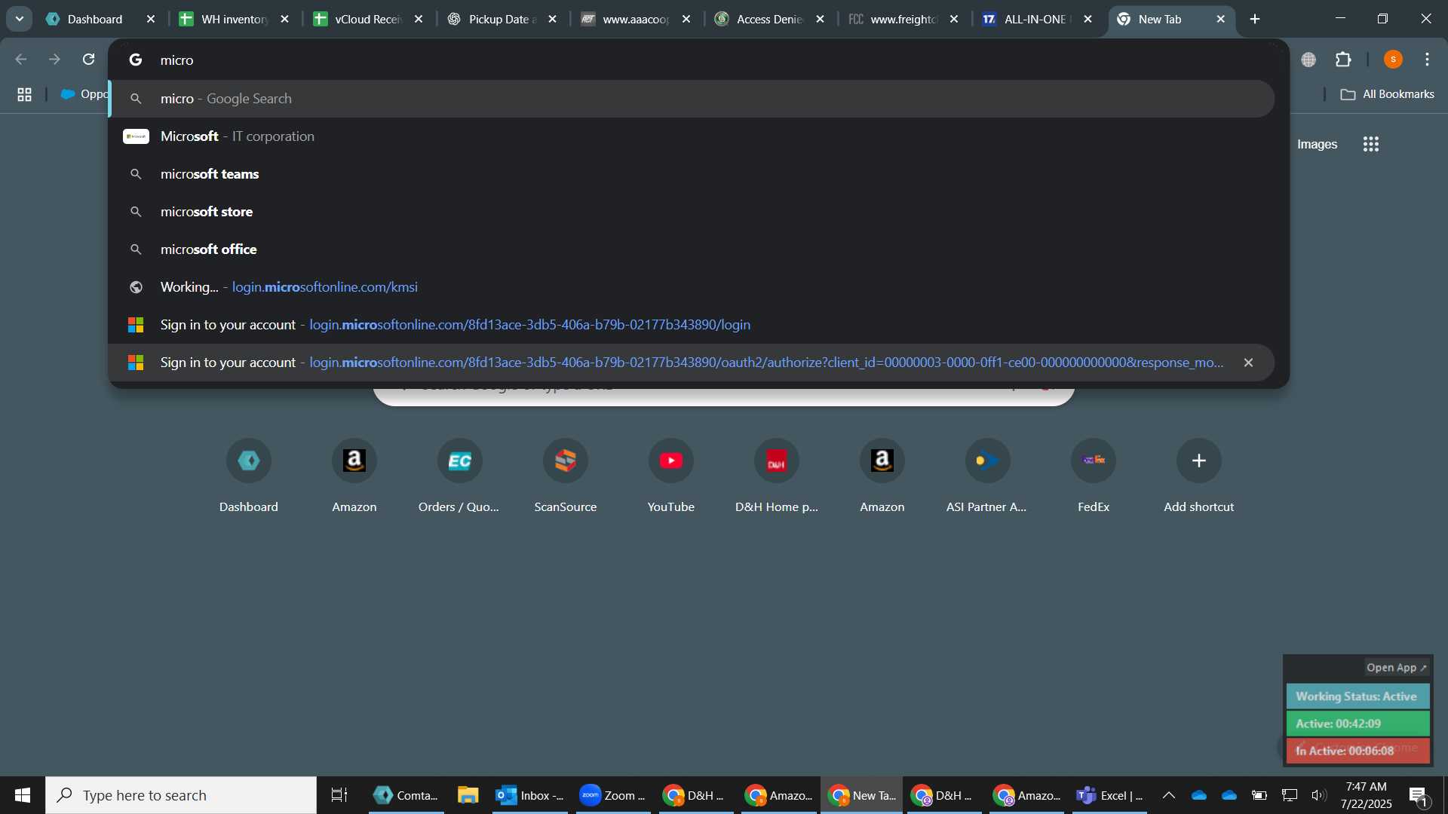1448x814 pixels.
Task: Open the tab search dropdown arrow
Action: (x=20, y=19)
